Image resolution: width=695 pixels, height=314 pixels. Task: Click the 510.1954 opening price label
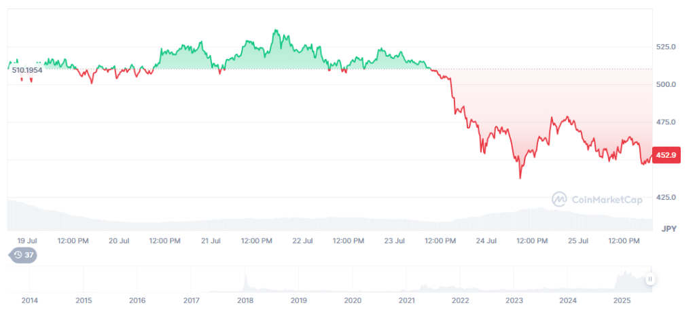click(x=27, y=70)
